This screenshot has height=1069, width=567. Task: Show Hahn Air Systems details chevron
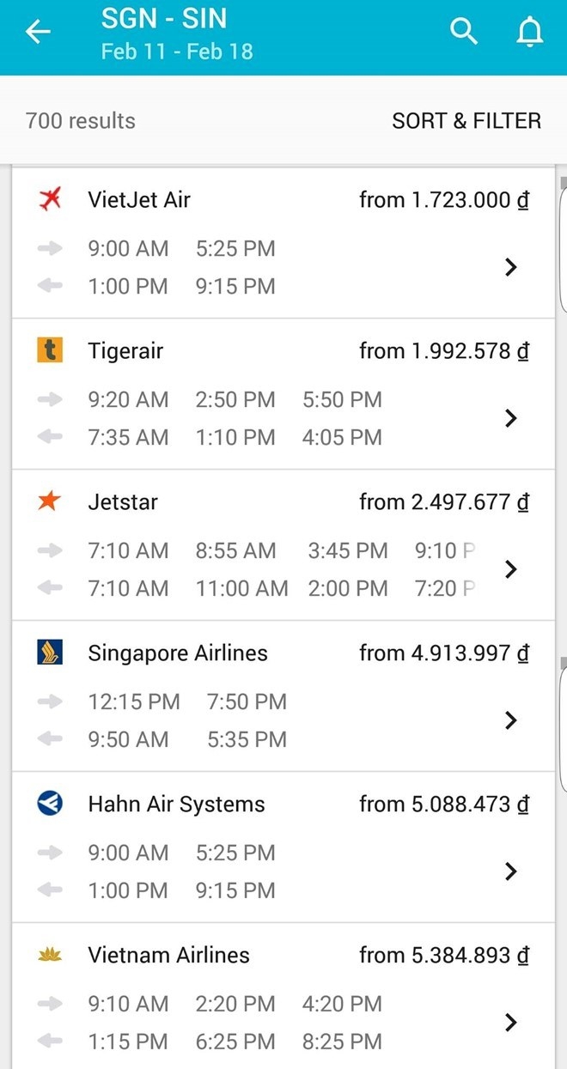(511, 872)
